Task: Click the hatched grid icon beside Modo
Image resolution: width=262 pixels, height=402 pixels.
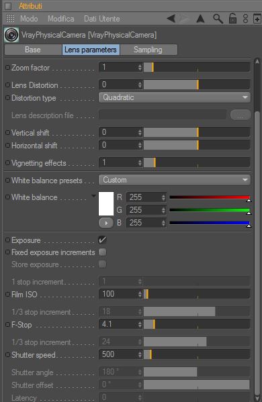Action: click(x=10, y=19)
